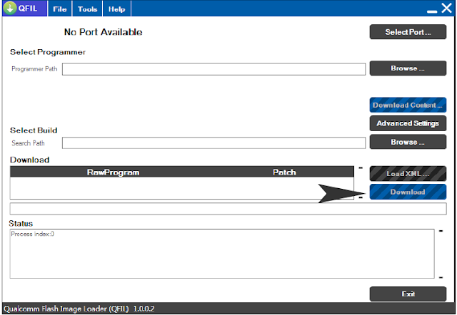Viewport: 457px width, 315px height.
Task: Click the progress bar below the download table
Action: tap(228, 209)
